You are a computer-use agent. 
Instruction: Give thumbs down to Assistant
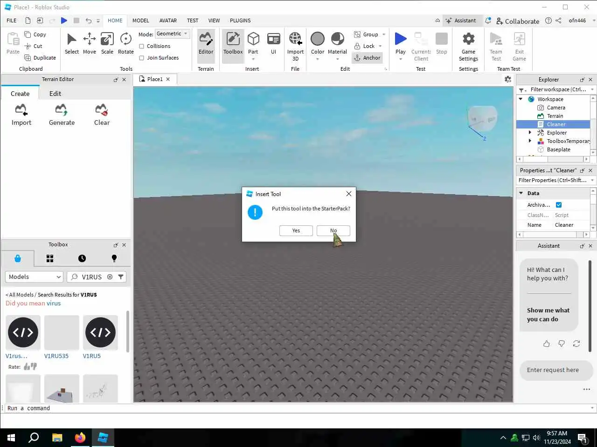pos(562,344)
